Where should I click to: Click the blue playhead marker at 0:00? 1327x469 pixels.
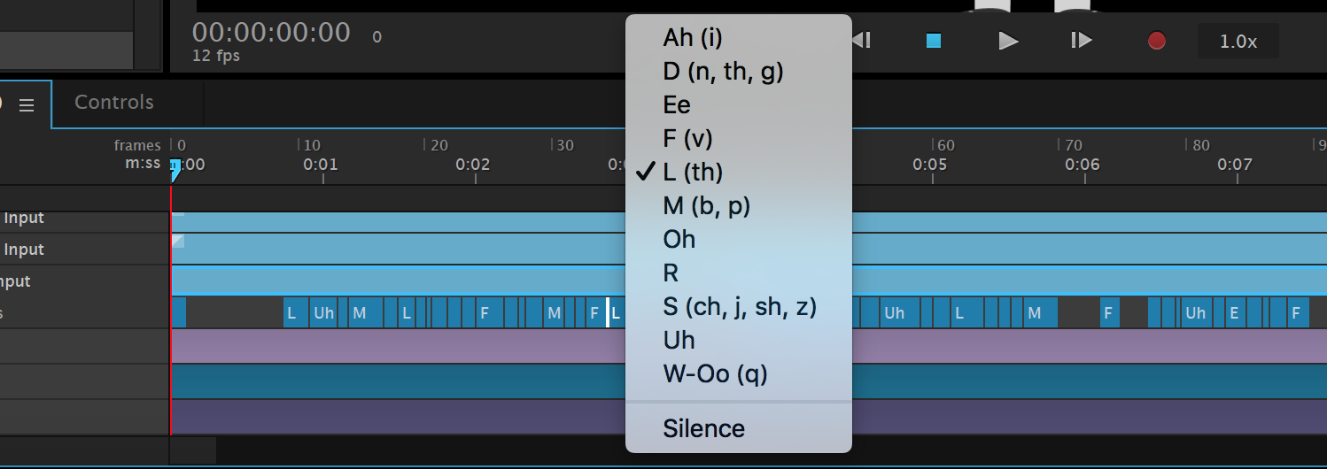175,168
